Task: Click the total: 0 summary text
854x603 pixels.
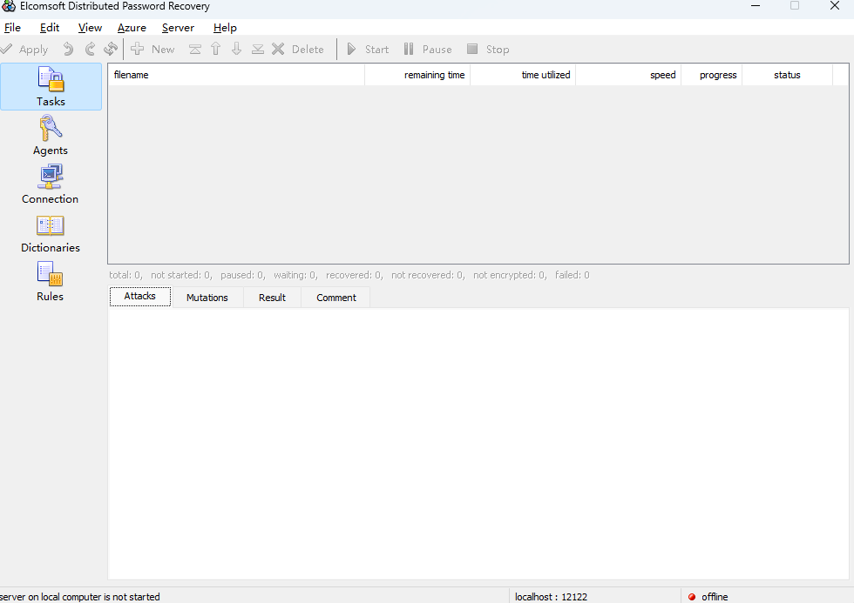Action: pyautogui.click(x=125, y=275)
